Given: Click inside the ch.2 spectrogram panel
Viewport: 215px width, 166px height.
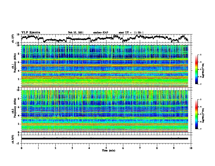Looking at the screenshot, I should (105, 111).
